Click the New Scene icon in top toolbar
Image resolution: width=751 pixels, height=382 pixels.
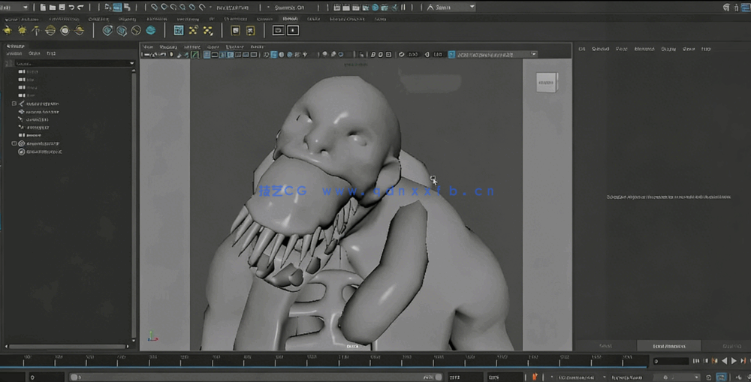point(44,7)
